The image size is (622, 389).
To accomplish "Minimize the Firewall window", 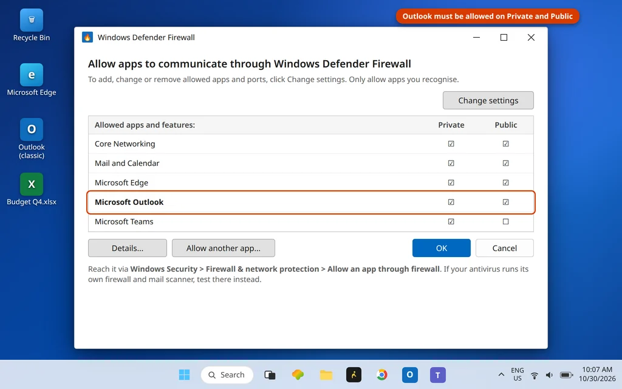I will [476, 37].
